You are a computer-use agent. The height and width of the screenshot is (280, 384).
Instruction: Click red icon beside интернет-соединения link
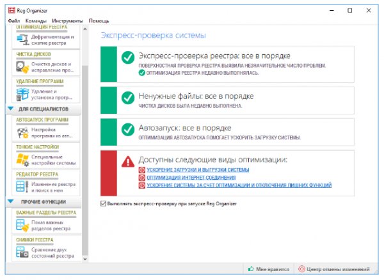pos(142,178)
